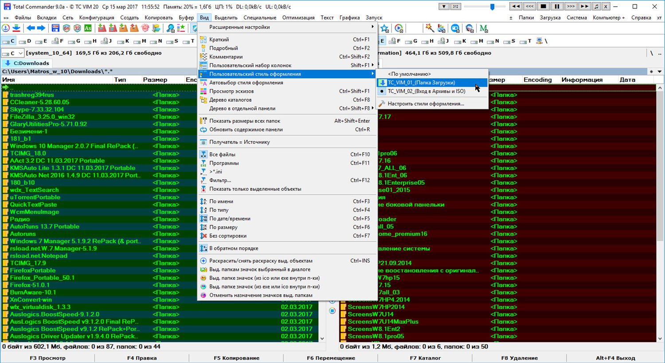The width and height of the screenshot is (665, 363).
Task: Select drive D in left drive bar
Action: [x=25, y=41]
